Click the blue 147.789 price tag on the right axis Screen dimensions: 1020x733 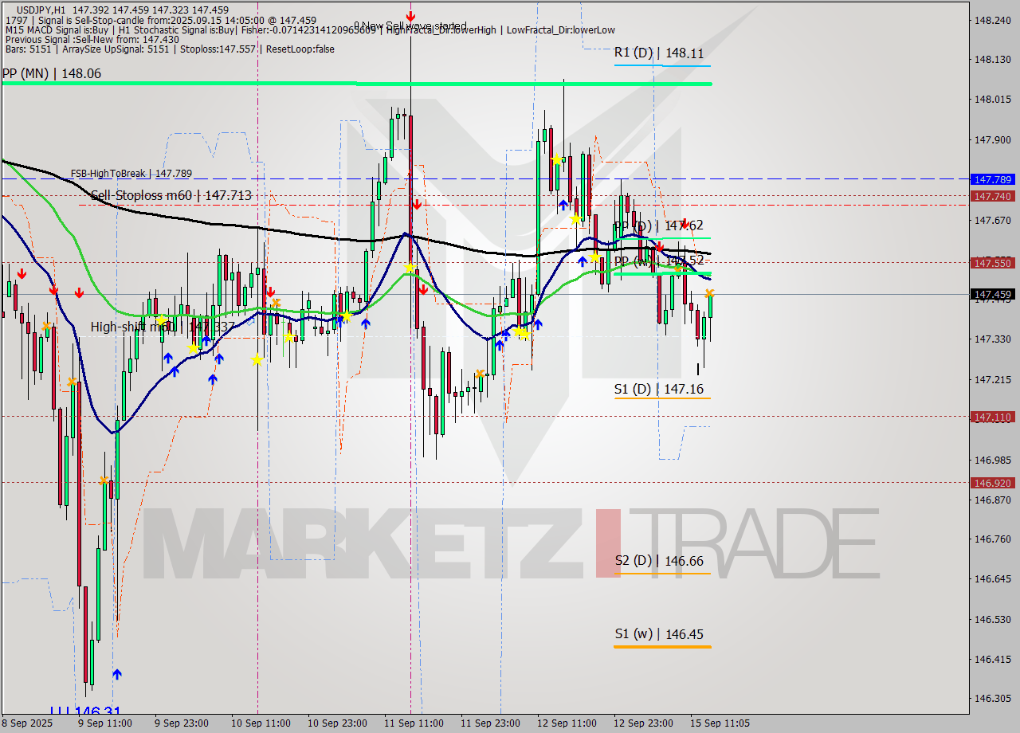pos(991,179)
